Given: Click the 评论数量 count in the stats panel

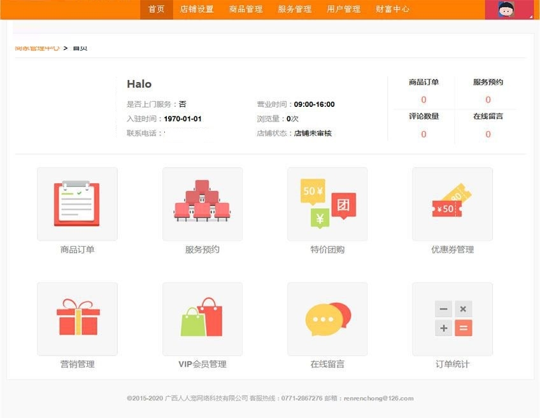Looking at the screenshot, I should tap(423, 134).
